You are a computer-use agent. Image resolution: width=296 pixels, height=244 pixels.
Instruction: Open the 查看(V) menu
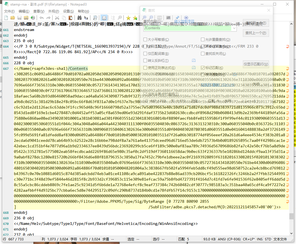click(39, 11)
